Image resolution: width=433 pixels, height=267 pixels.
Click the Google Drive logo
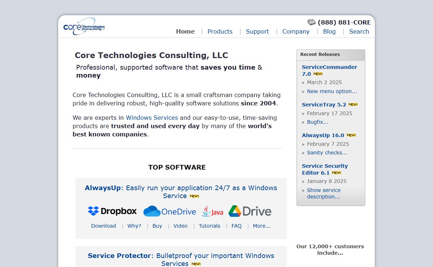(x=250, y=211)
